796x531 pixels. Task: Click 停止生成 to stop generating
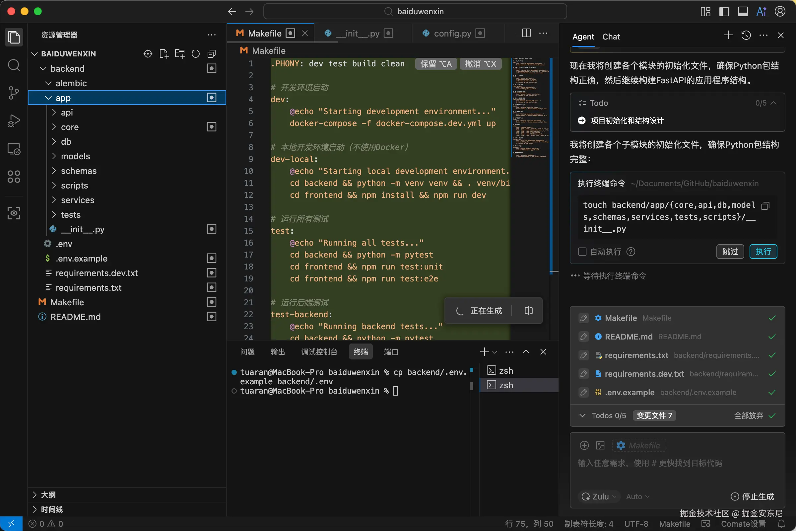point(753,496)
